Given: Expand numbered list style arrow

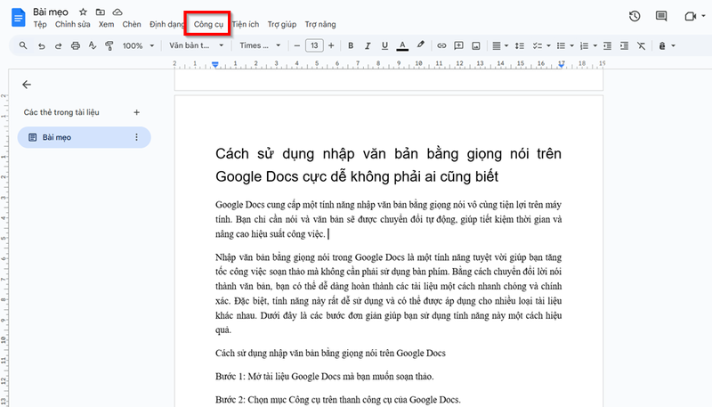Looking at the screenshot, I should coord(595,45).
